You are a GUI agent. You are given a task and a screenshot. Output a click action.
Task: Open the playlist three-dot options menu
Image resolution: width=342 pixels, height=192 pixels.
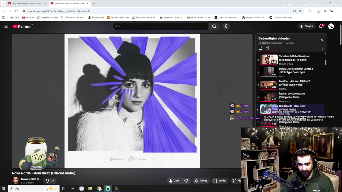point(322,48)
